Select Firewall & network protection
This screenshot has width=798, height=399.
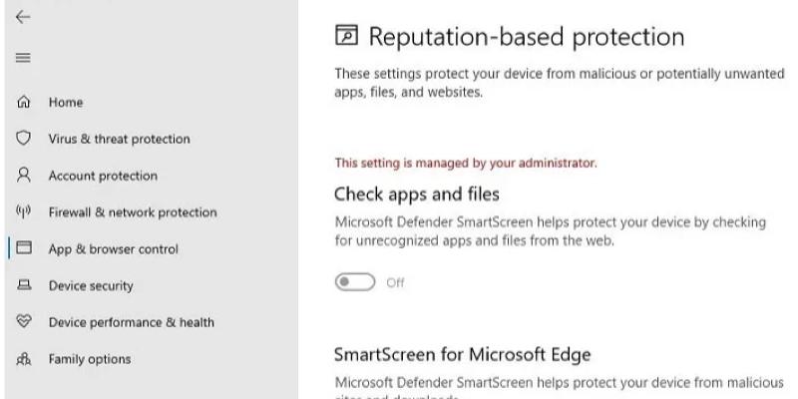point(133,212)
